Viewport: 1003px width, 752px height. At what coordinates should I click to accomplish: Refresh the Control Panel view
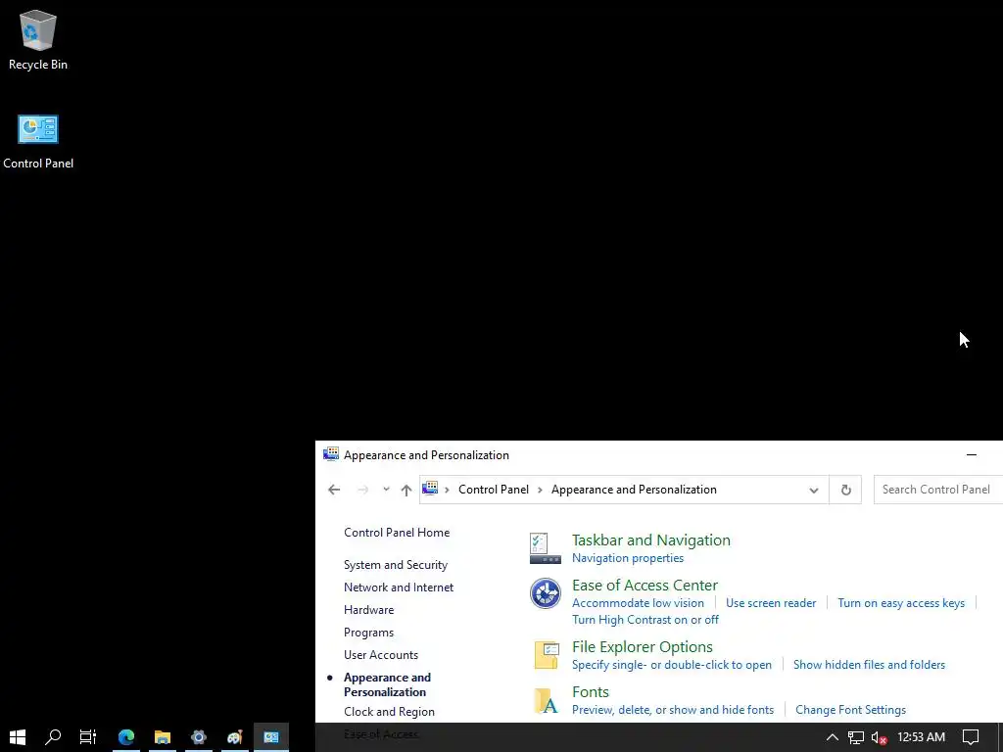tap(845, 490)
